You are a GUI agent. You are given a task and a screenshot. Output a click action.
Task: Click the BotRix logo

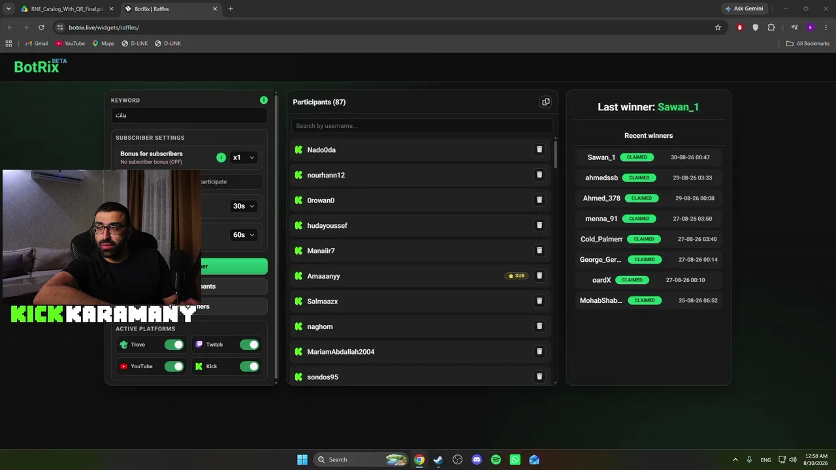(40, 66)
